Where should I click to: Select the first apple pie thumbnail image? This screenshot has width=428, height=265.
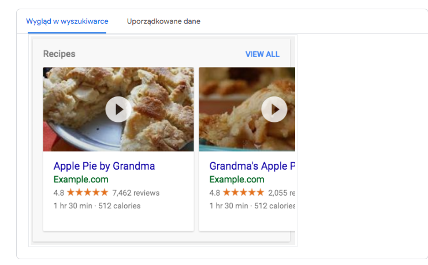point(118,109)
